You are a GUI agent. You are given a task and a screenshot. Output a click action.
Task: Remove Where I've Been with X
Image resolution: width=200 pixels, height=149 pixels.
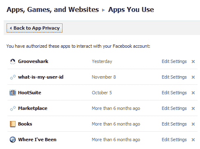tap(193, 140)
